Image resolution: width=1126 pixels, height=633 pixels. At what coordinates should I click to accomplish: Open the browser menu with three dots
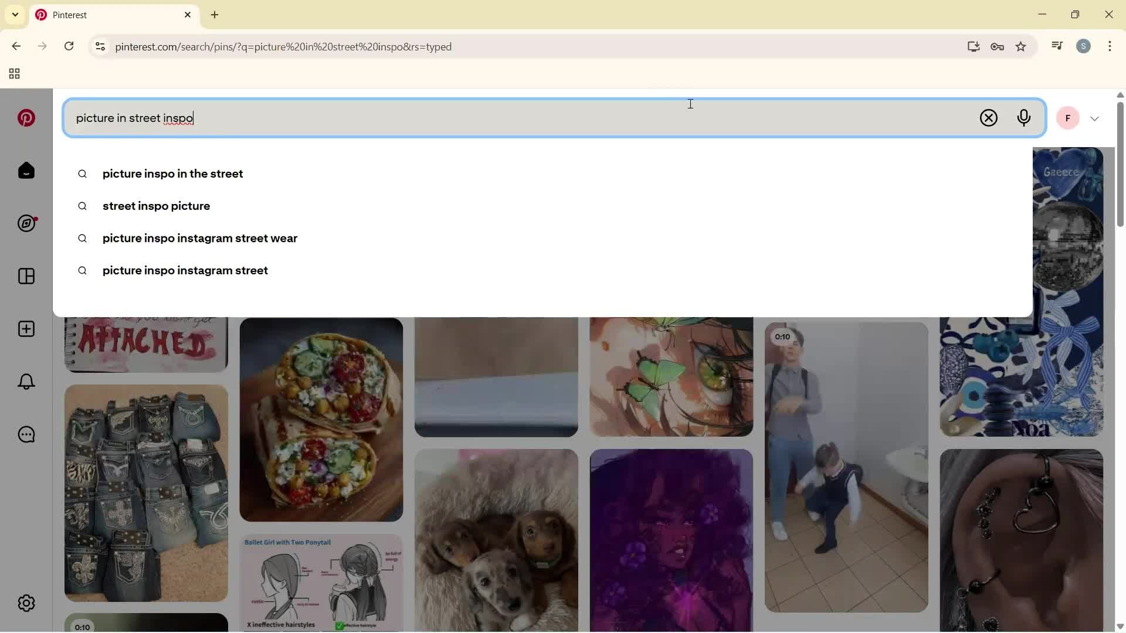point(1110,46)
